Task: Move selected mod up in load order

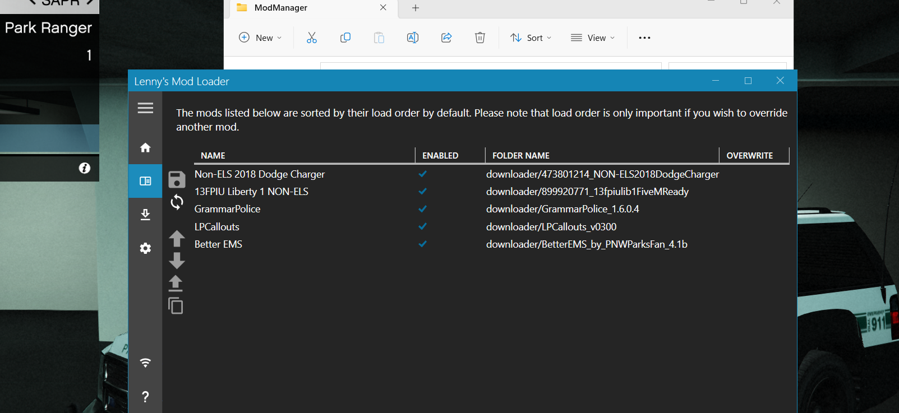Action: pos(177,239)
